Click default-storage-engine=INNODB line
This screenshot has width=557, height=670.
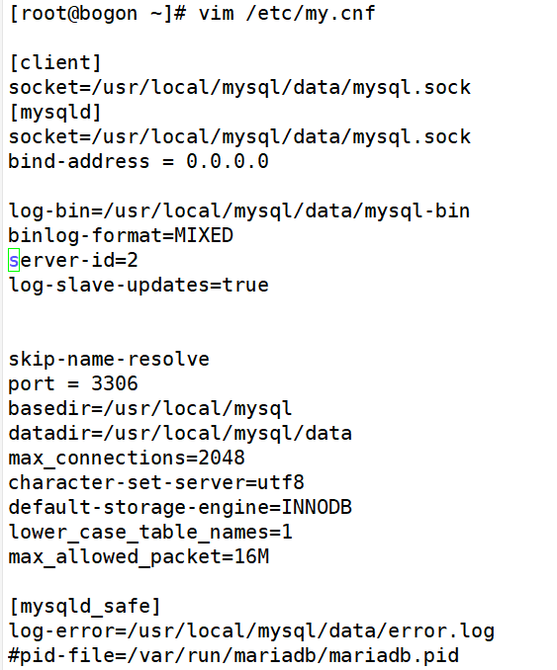[180, 508]
